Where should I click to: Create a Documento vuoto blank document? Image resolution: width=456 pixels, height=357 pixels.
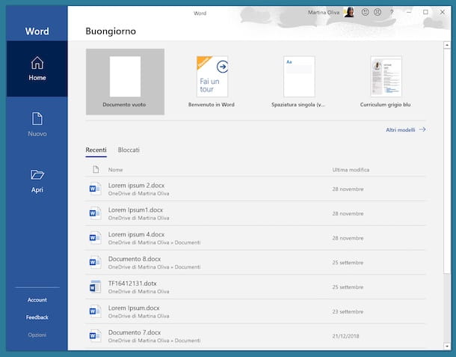[x=125, y=81]
